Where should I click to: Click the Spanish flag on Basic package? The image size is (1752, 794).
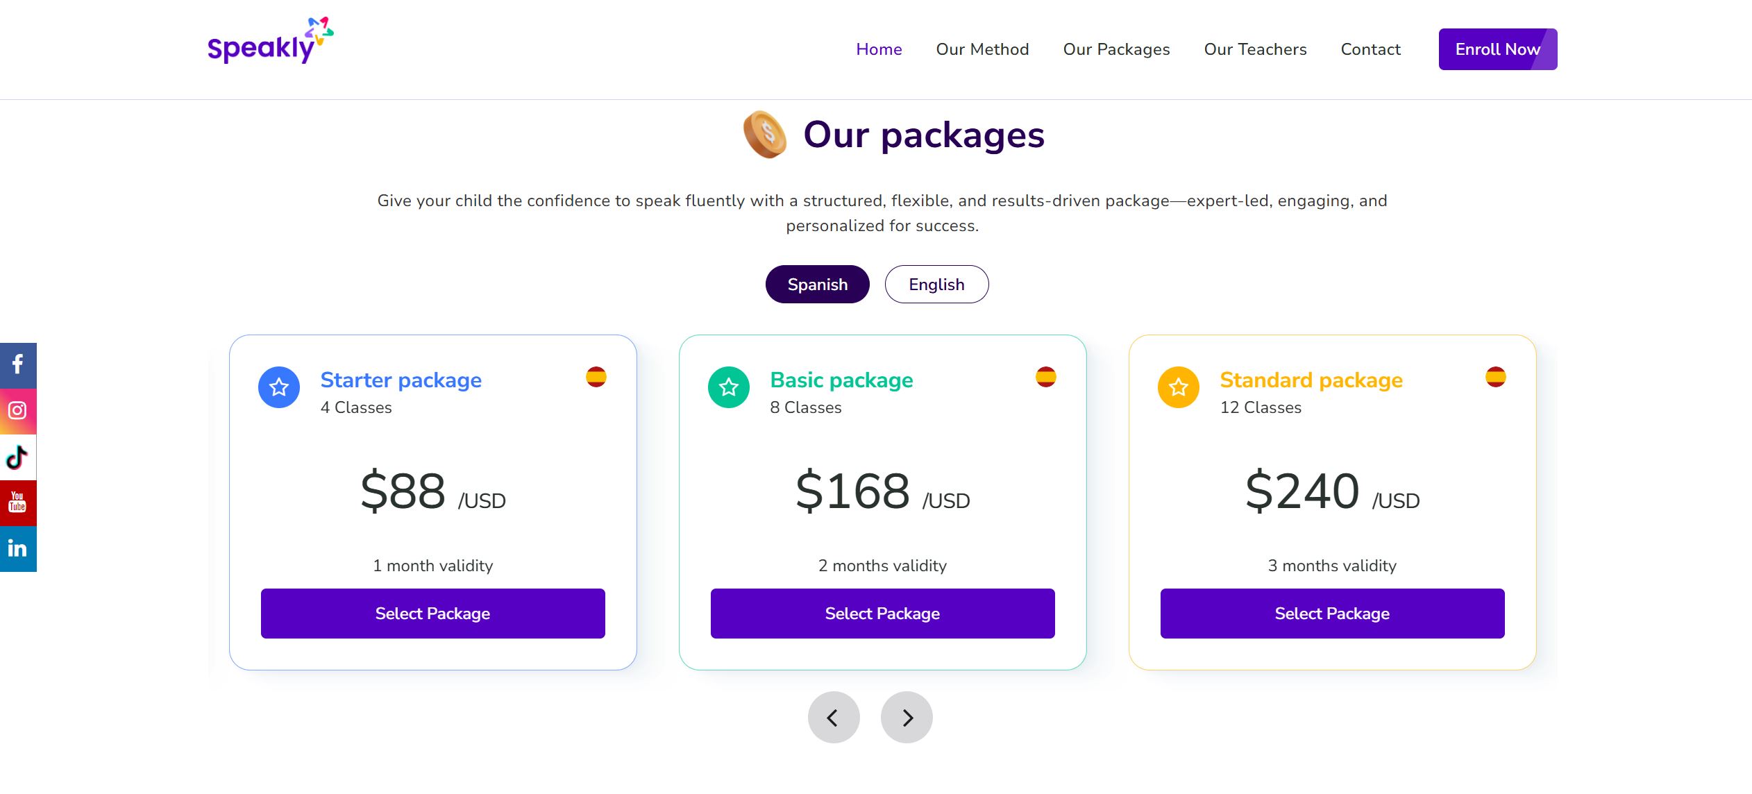pos(1045,377)
